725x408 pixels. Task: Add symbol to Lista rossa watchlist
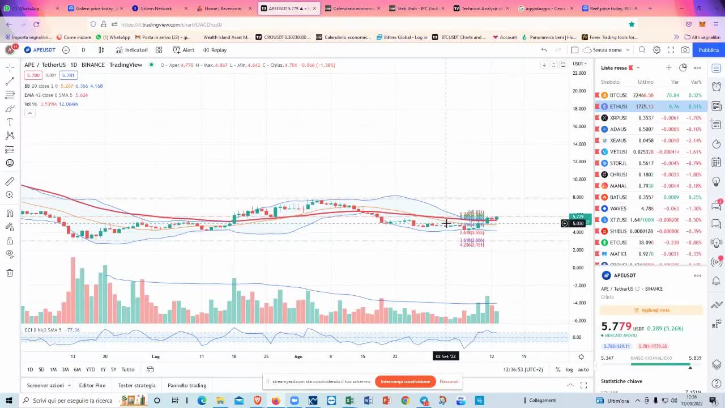668,67
